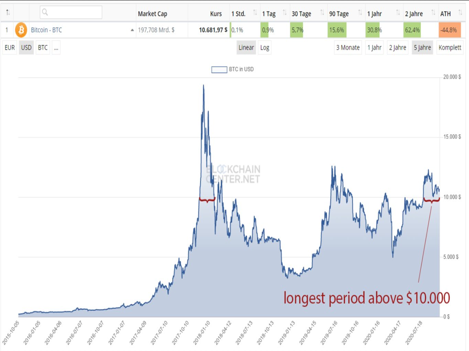Viewport: 469px width, 351px height.
Task: Click the coin search input field
Action: coord(71,12)
